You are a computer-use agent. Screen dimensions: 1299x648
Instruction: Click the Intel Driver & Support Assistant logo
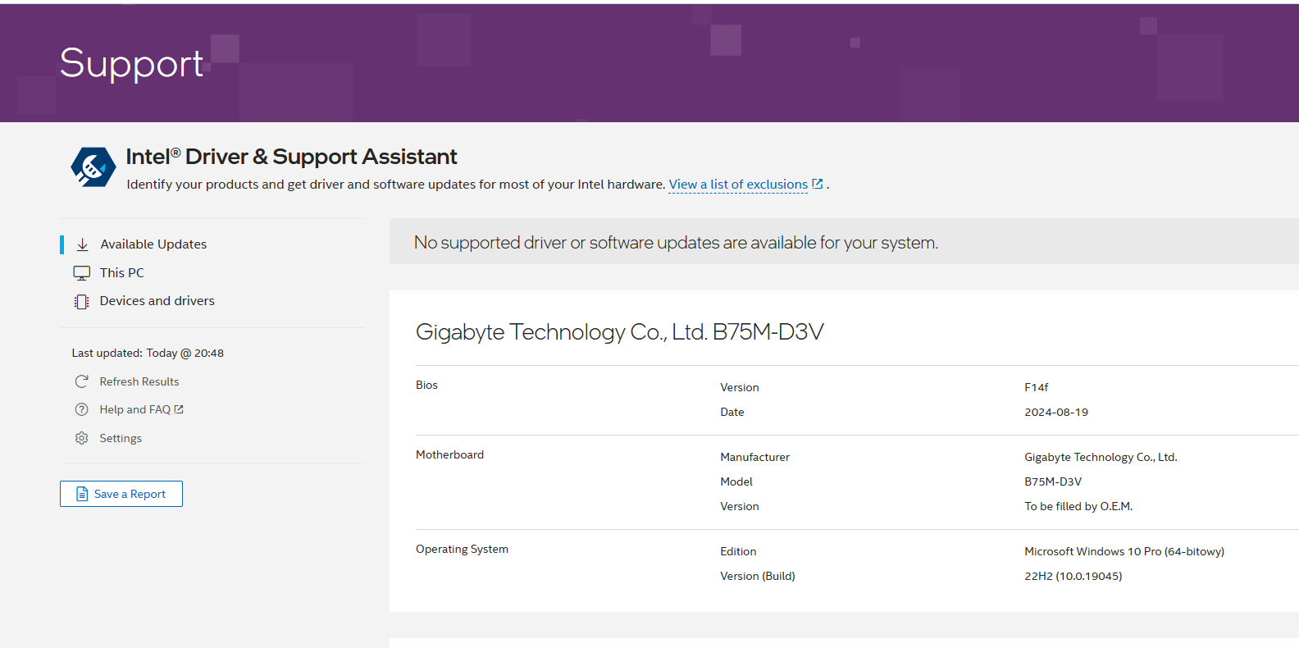(93, 167)
